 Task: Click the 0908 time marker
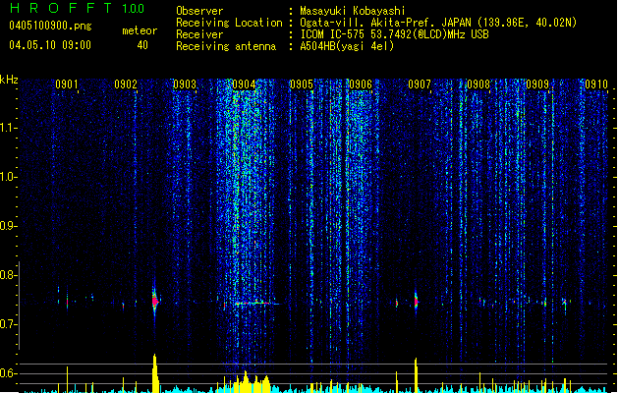[478, 84]
